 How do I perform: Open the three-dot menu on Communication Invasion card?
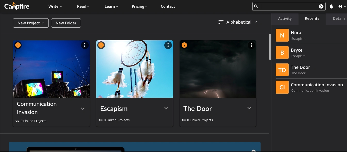(85, 45)
